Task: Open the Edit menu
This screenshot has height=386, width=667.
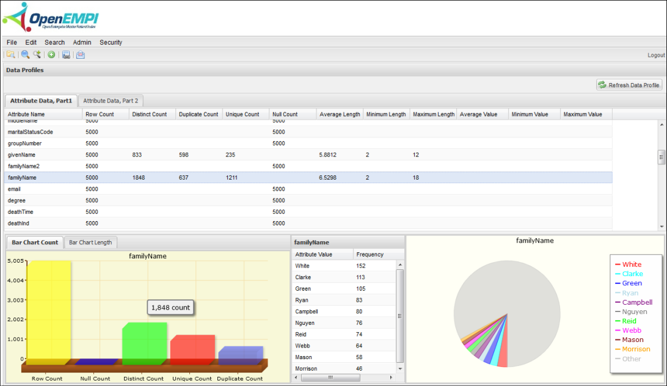Action: (x=31, y=42)
